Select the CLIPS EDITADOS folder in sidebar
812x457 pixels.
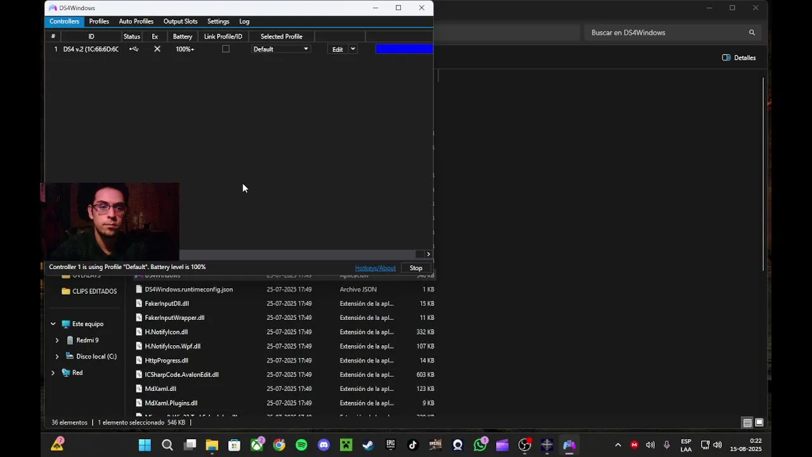pyautogui.click(x=89, y=291)
